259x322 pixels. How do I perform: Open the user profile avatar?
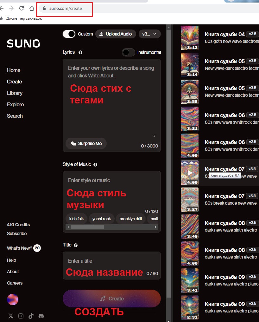tap(13, 299)
